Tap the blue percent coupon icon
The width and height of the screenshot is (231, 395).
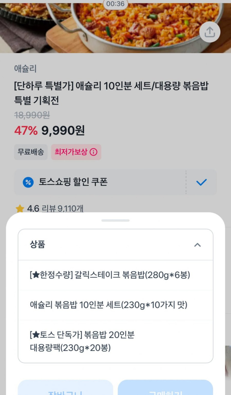(28, 182)
